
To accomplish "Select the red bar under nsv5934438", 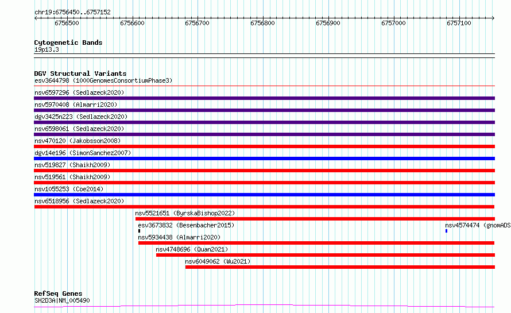I will pos(316,243).
